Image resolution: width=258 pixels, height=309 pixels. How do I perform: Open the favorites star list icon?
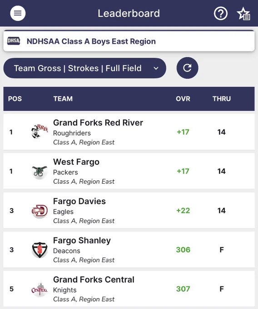pyautogui.click(x=243, y=14)
